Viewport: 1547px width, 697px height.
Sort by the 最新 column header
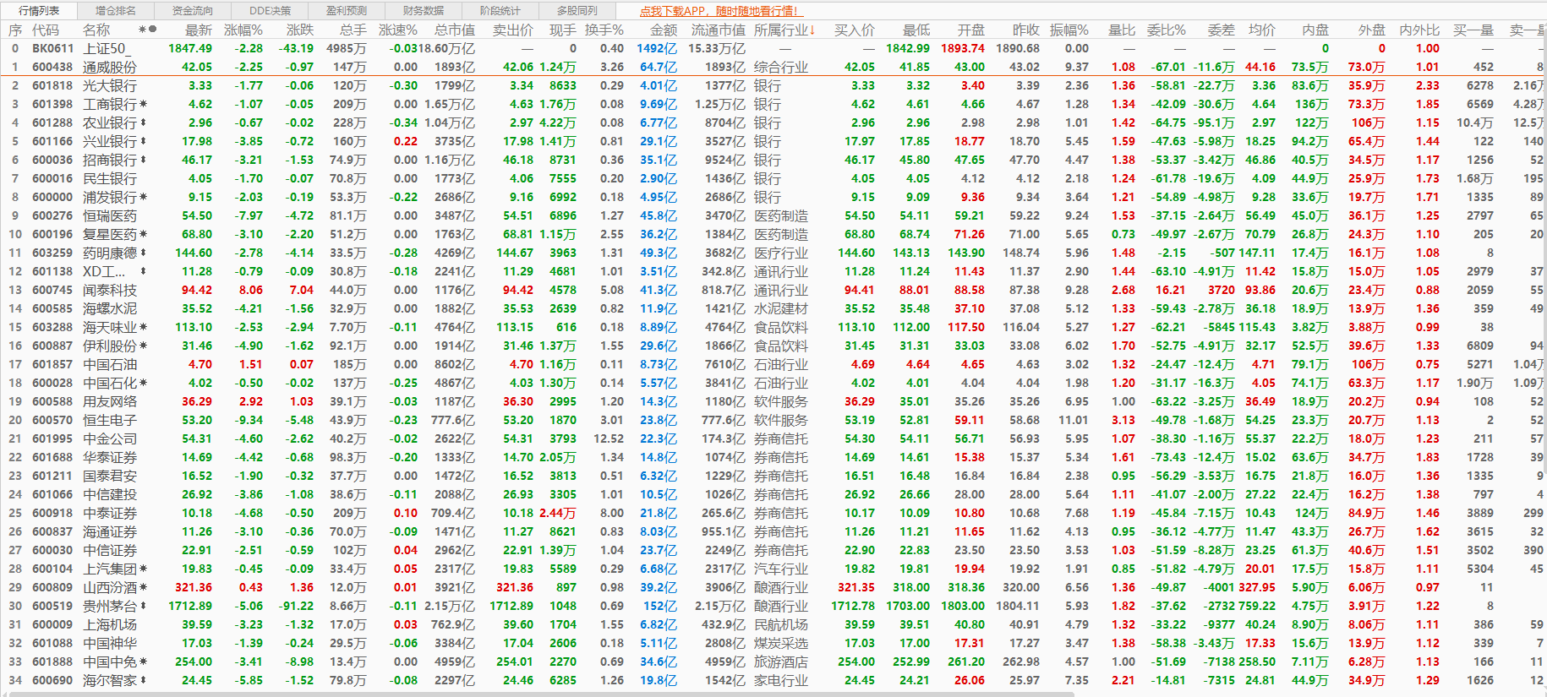199,30
